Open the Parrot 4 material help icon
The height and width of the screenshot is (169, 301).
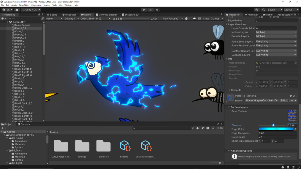(291, 96)
